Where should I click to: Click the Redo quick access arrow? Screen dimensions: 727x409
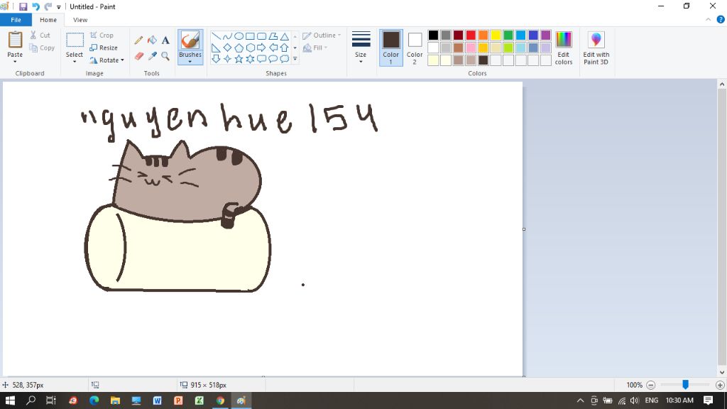pyautogui.click(x=48, y=6)
